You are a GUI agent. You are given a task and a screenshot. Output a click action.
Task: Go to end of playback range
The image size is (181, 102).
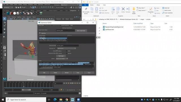(x=79, y=83)
